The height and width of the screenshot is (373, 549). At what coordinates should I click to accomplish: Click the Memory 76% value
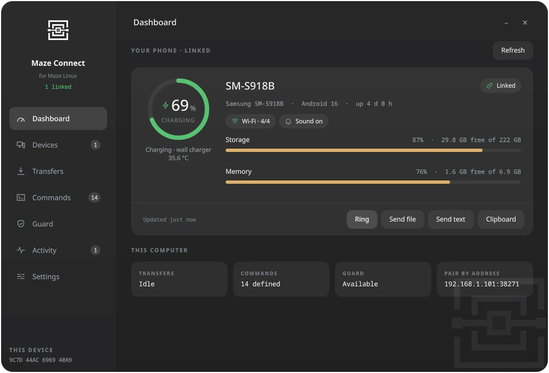click(422, 172)
